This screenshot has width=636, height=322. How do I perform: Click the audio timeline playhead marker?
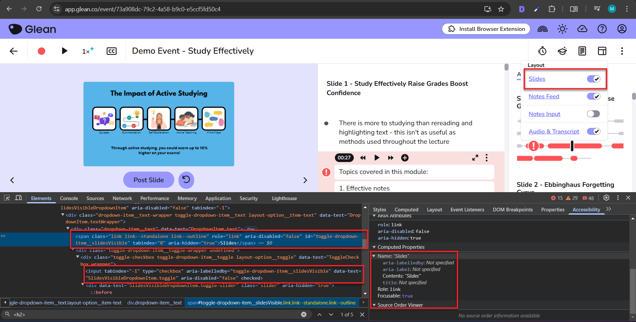point(572,146)
